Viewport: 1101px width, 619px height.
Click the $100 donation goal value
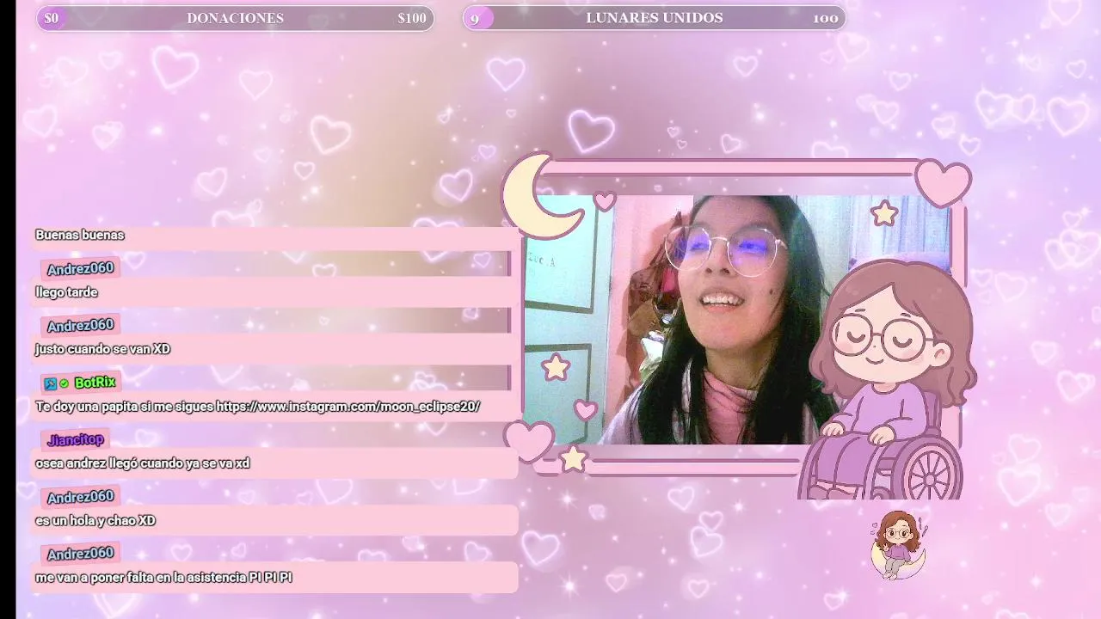click(412, 18)
